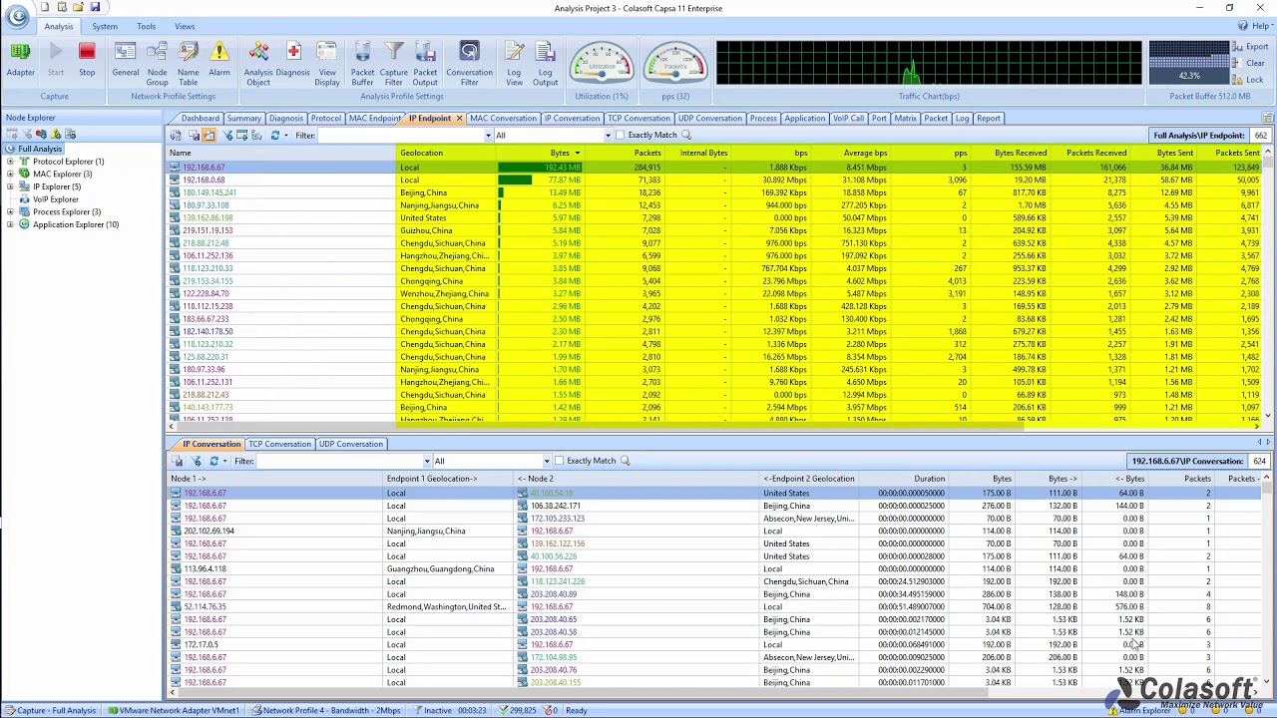The width and height of the screenshot is (1277, 718).
Task: Open Capture Filter settings
Action: (394, 64)
